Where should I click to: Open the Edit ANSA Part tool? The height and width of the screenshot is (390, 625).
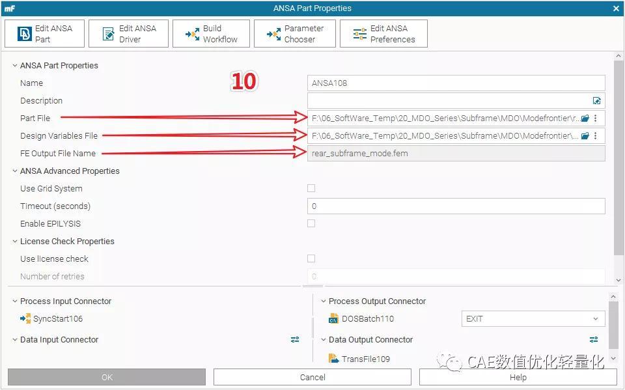[x=45, y=34]
